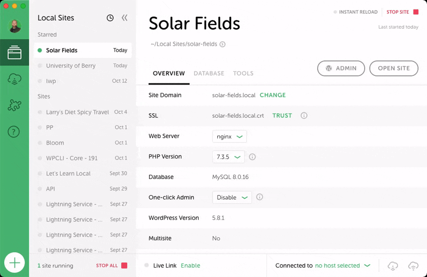Toggle the Instant Reload option

(355, 12)
